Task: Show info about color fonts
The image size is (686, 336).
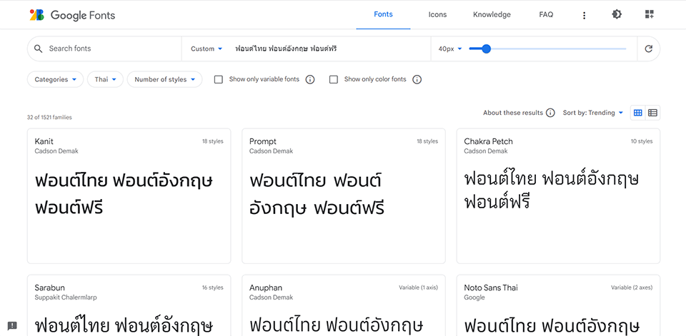Action: tap(417, 79)
